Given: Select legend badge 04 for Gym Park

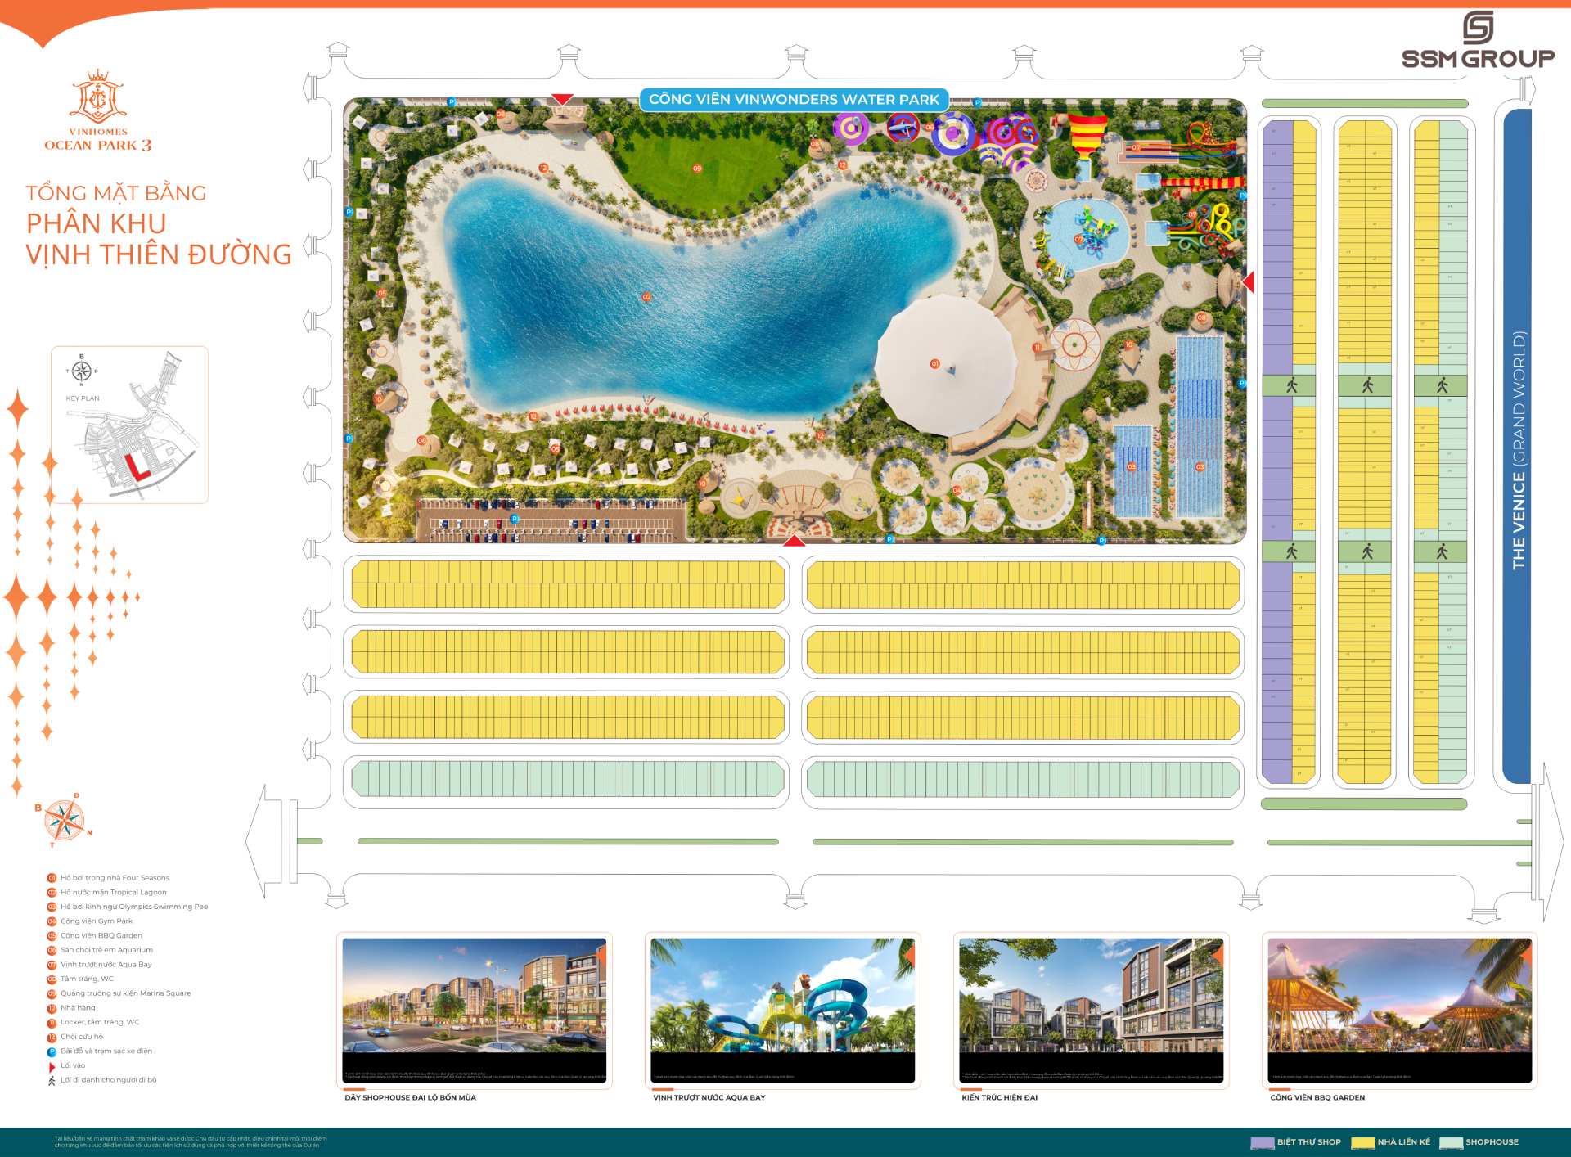Looking at the screenshot, I should click(52, 921).
